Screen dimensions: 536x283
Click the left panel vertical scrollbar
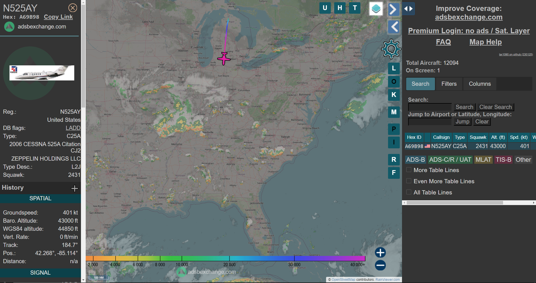83,56
